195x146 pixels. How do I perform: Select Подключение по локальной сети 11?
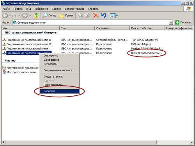click(x=29, y=40)
